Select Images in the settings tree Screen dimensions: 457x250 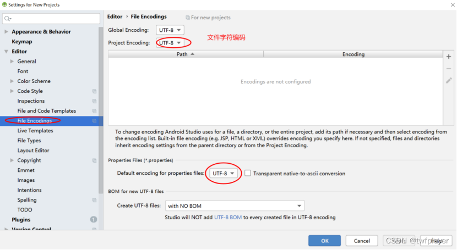(26, 180)
